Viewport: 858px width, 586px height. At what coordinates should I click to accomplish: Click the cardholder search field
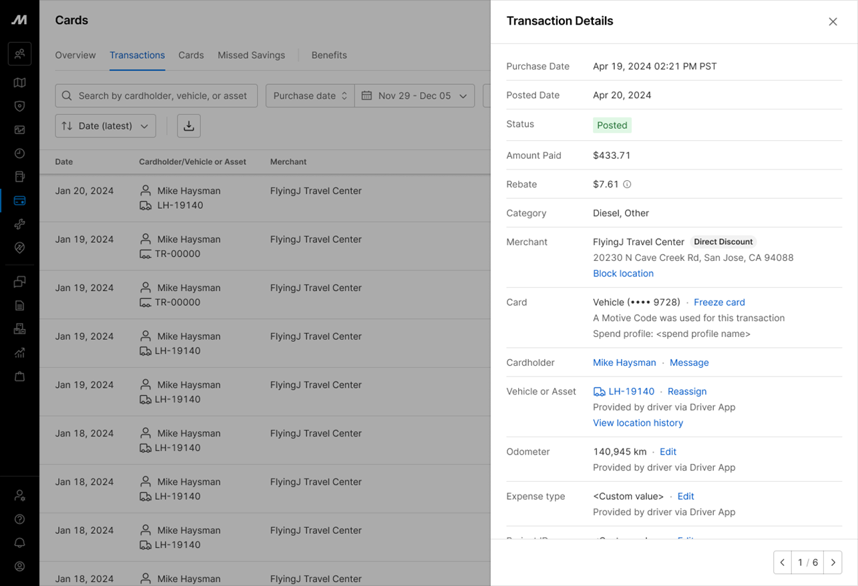[x=156, y=95]
